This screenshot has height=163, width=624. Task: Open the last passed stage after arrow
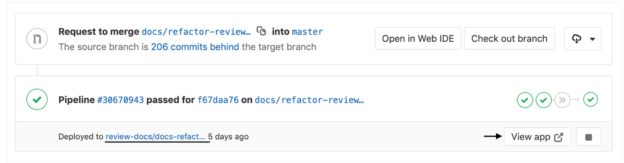point(591,99)
